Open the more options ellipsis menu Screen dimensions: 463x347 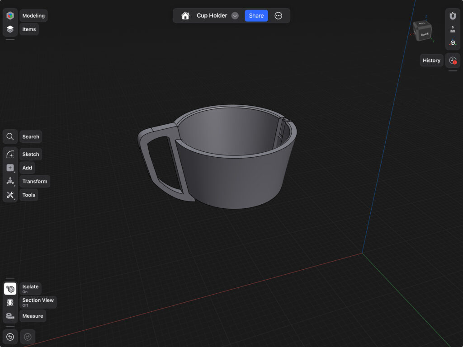point(279,16)
